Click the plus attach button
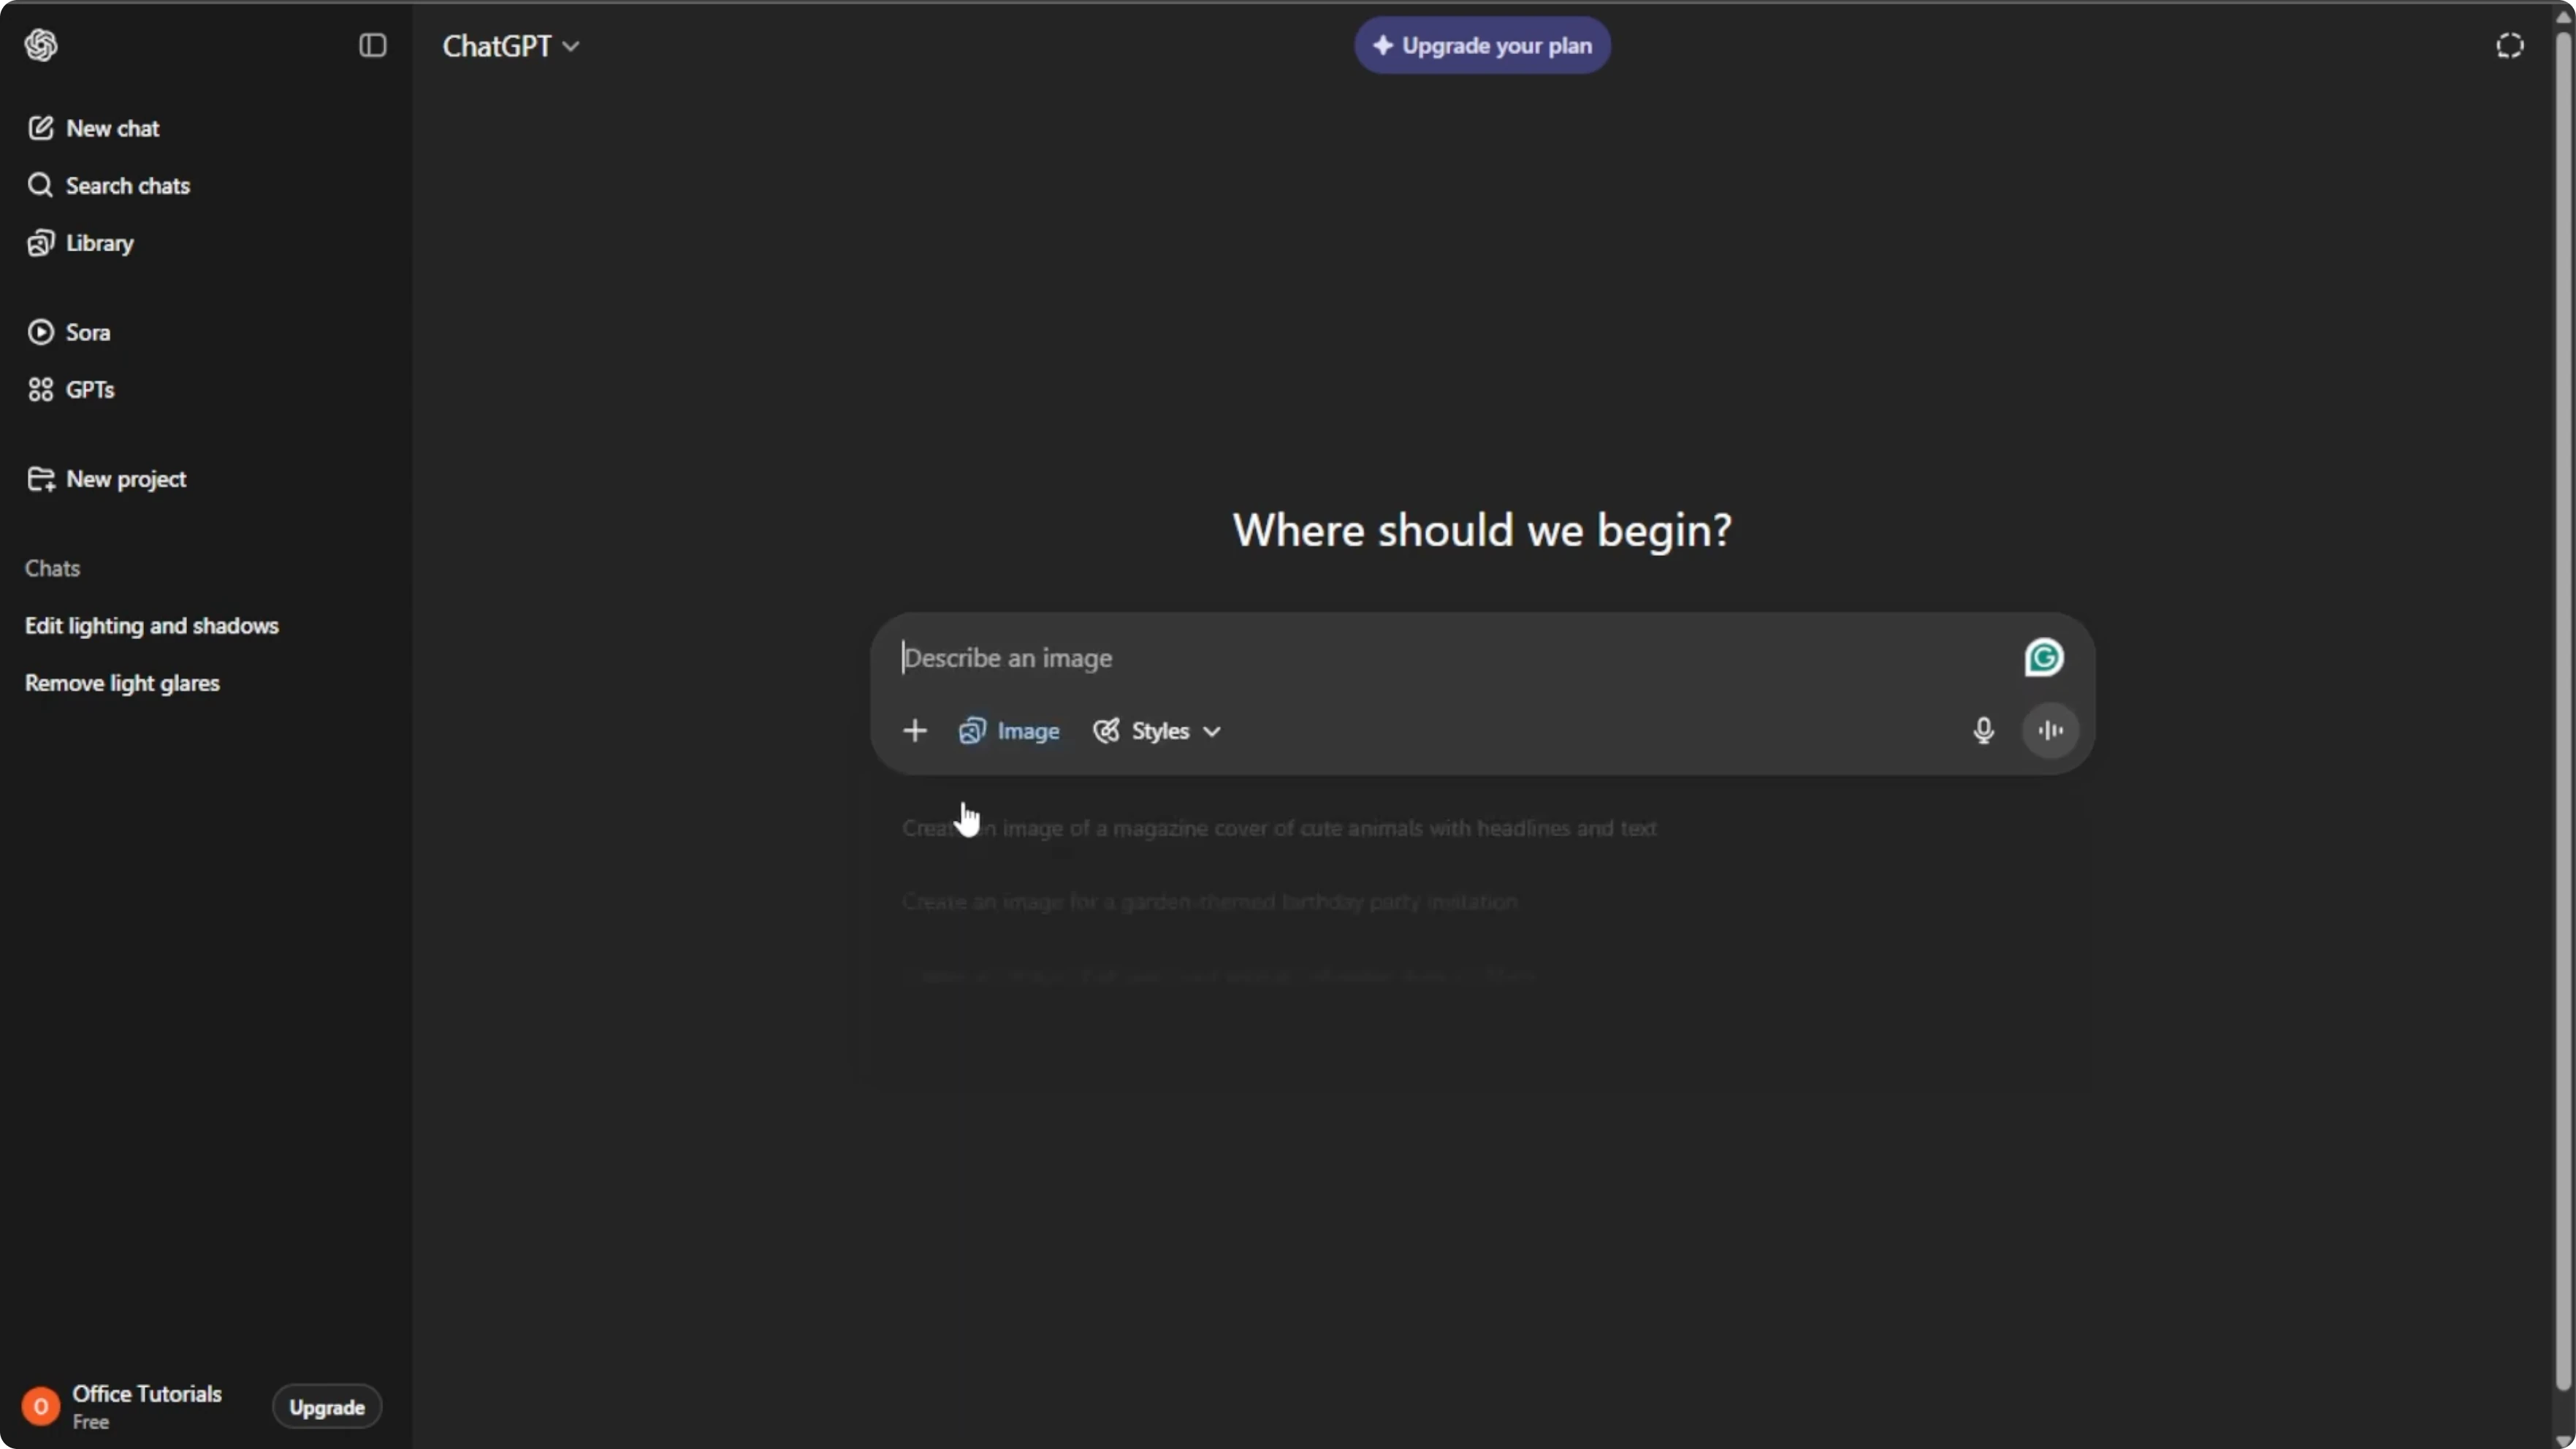 pos(915,731)
